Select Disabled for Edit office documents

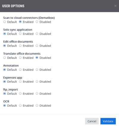[37, 46]
